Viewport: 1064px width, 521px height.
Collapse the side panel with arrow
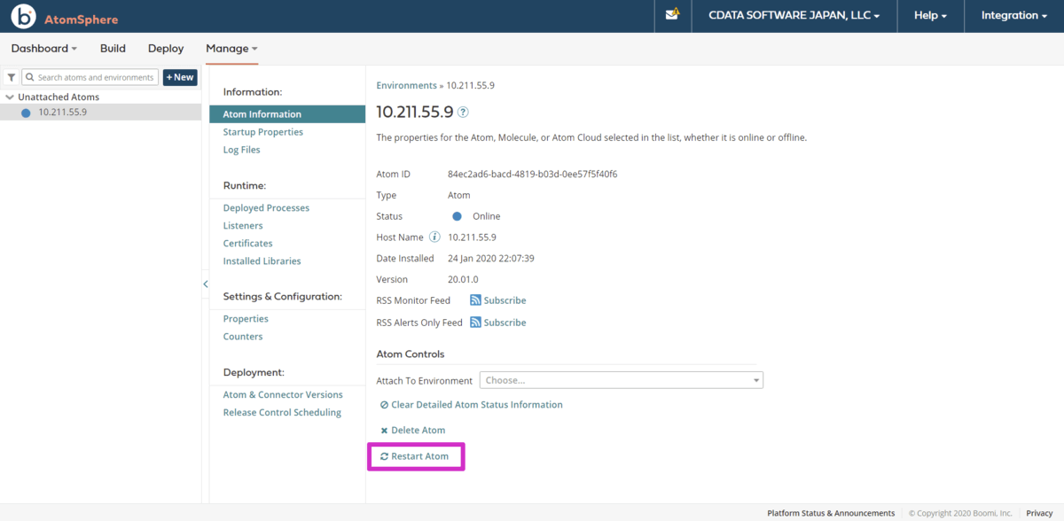pyautogui.click(x=206, y=284)
